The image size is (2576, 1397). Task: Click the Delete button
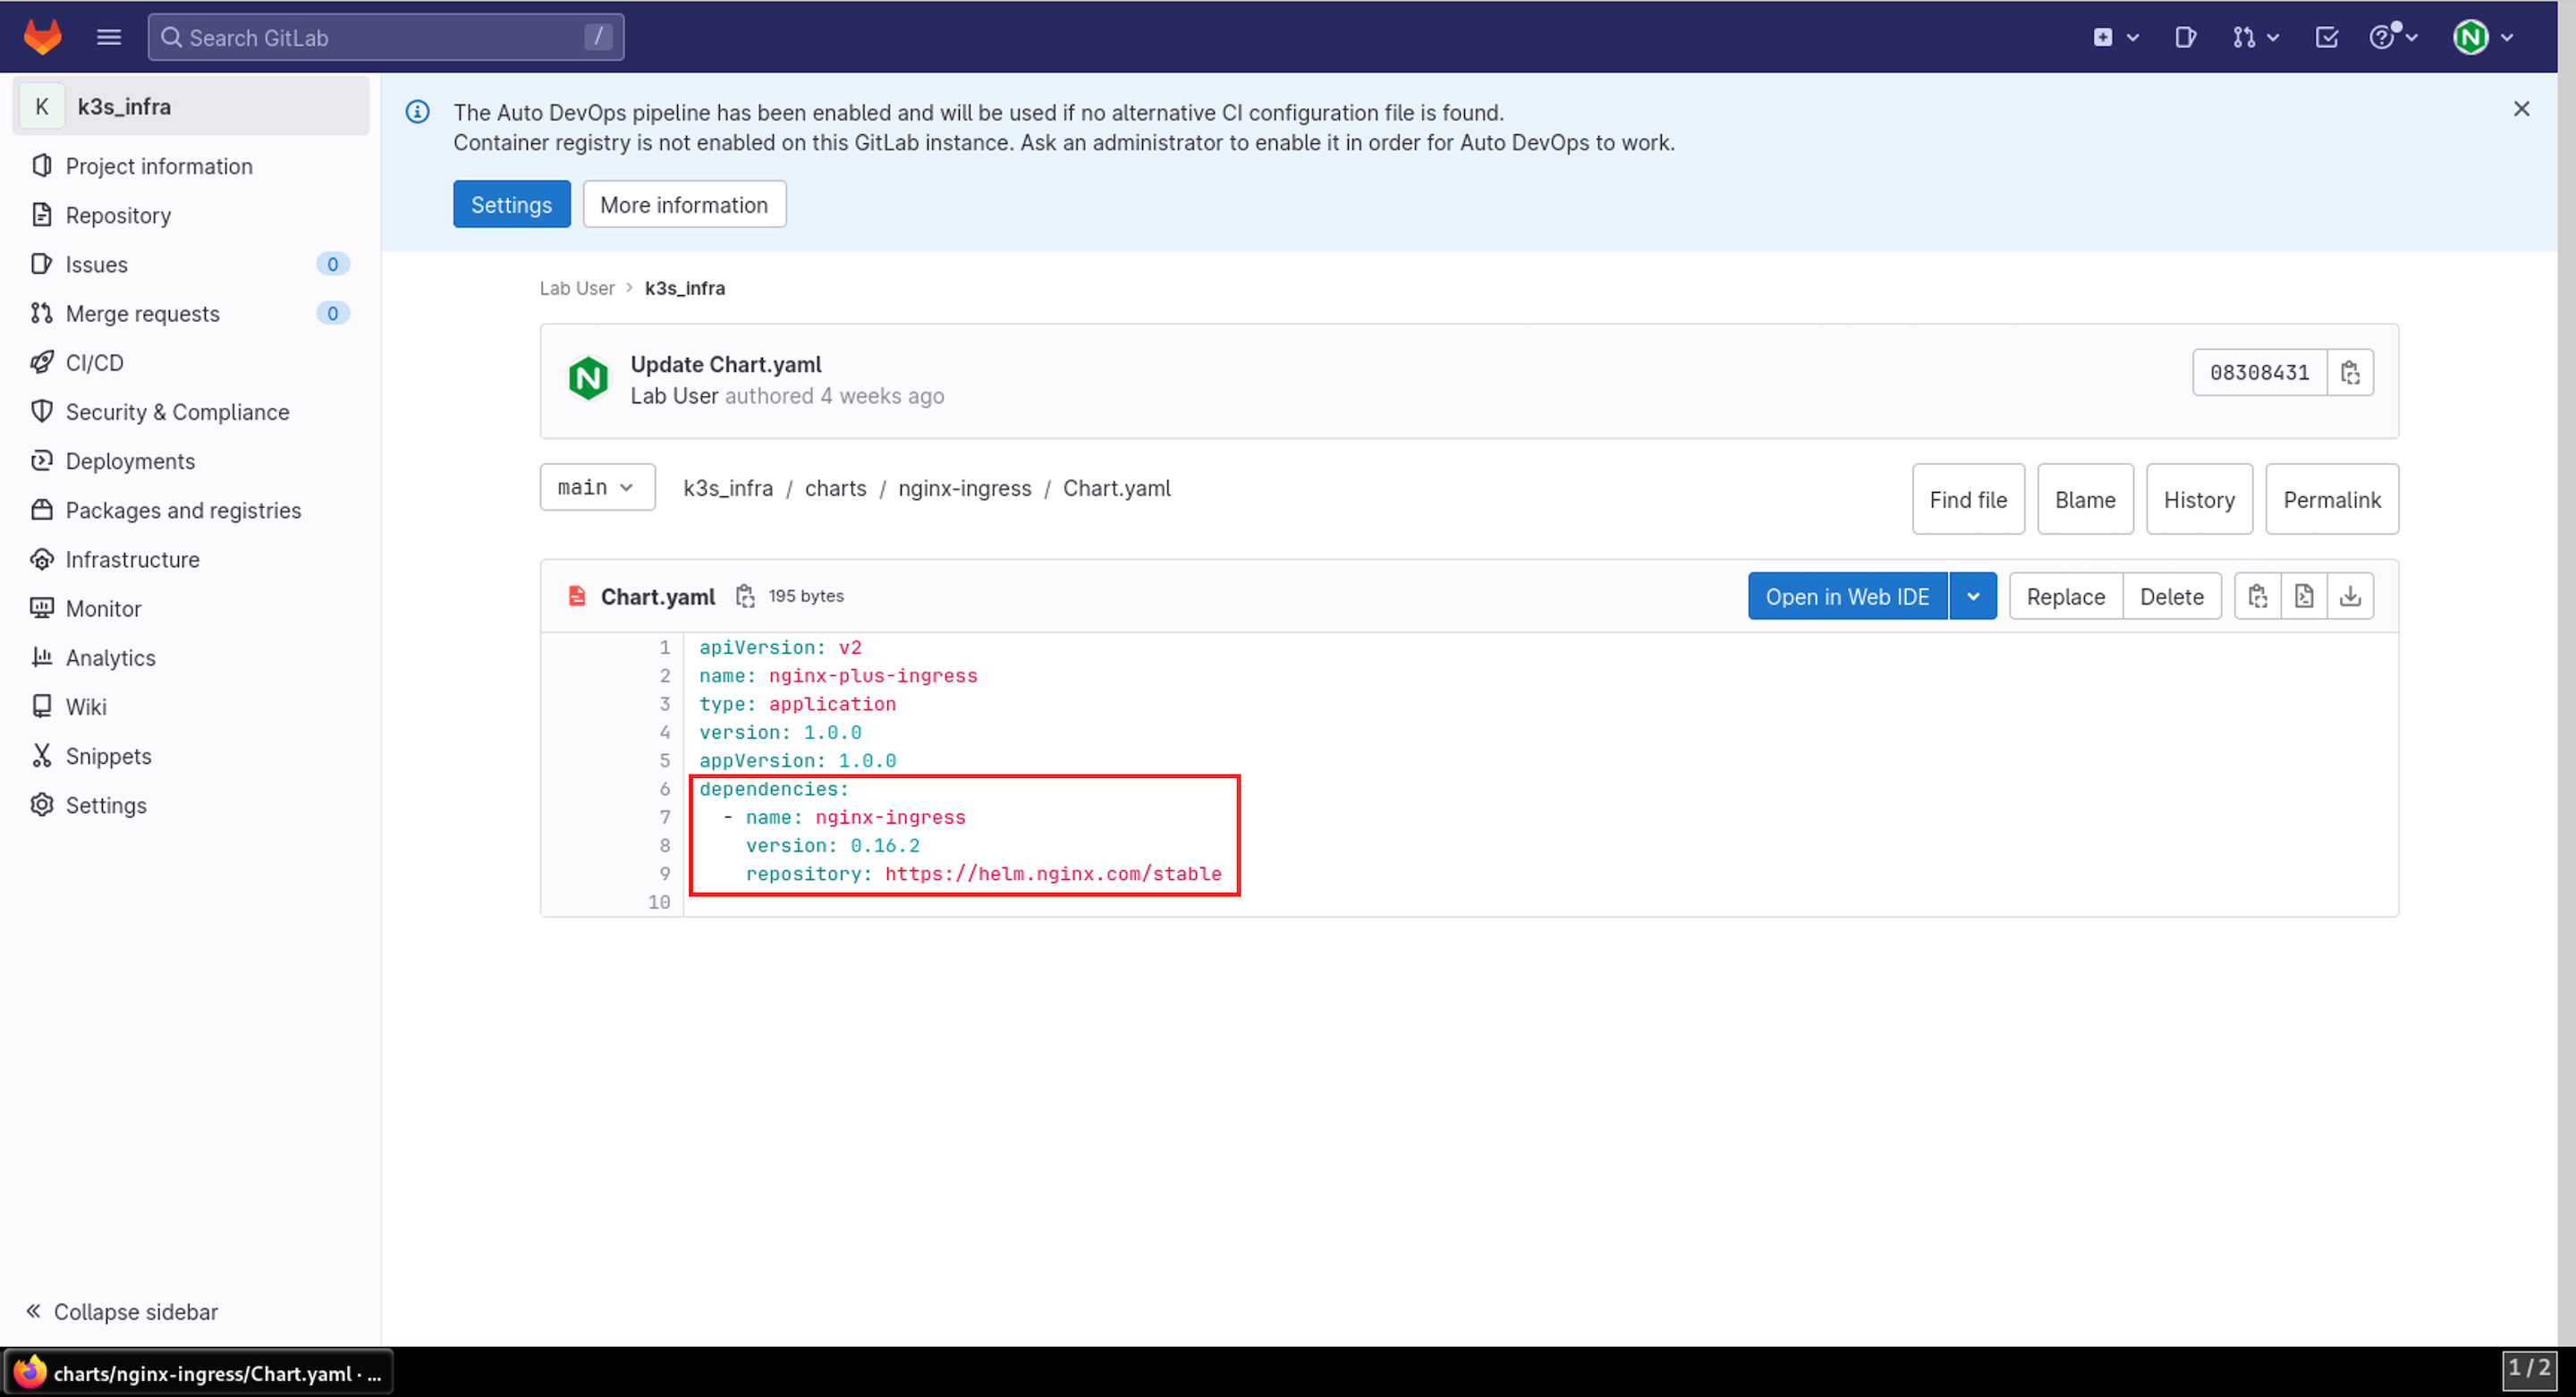pyautogui.click(x=2171, y=596)
